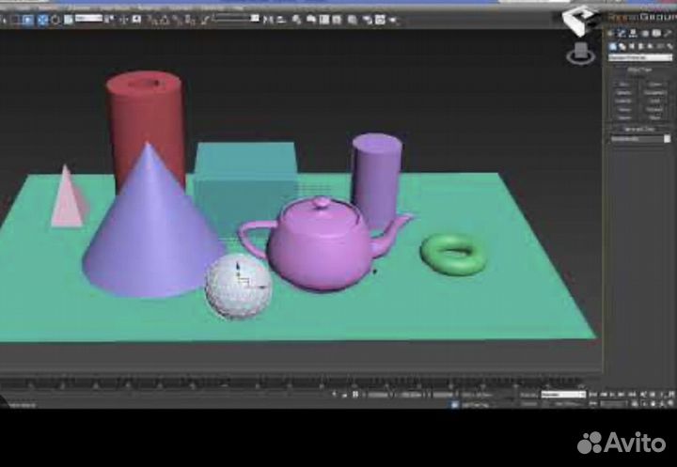
Task: Select the Geometry category icon
Action: (613, 46)
